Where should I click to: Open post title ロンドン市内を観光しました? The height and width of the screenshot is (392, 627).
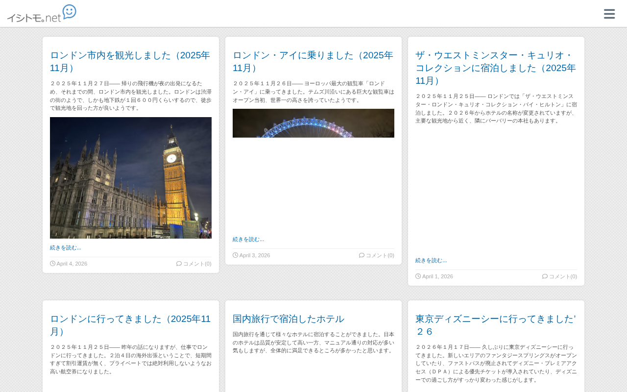130,61
